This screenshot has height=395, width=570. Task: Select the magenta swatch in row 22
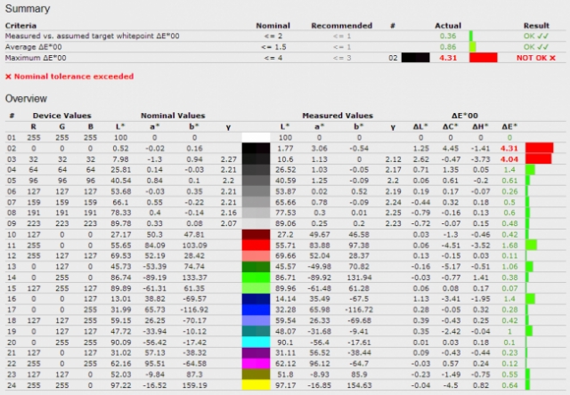point(259,363)
